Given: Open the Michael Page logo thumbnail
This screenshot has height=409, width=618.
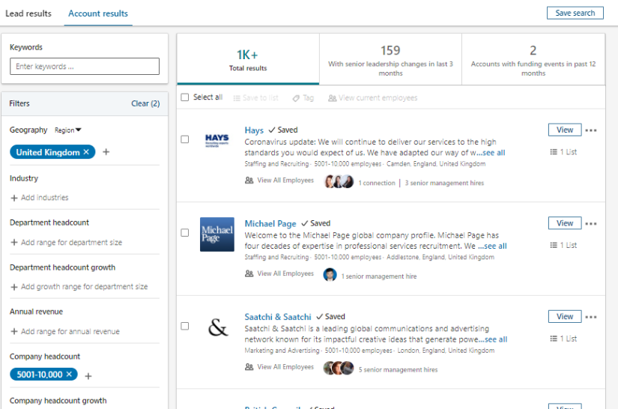Looking at the screenshot, I should coord(217,234).
